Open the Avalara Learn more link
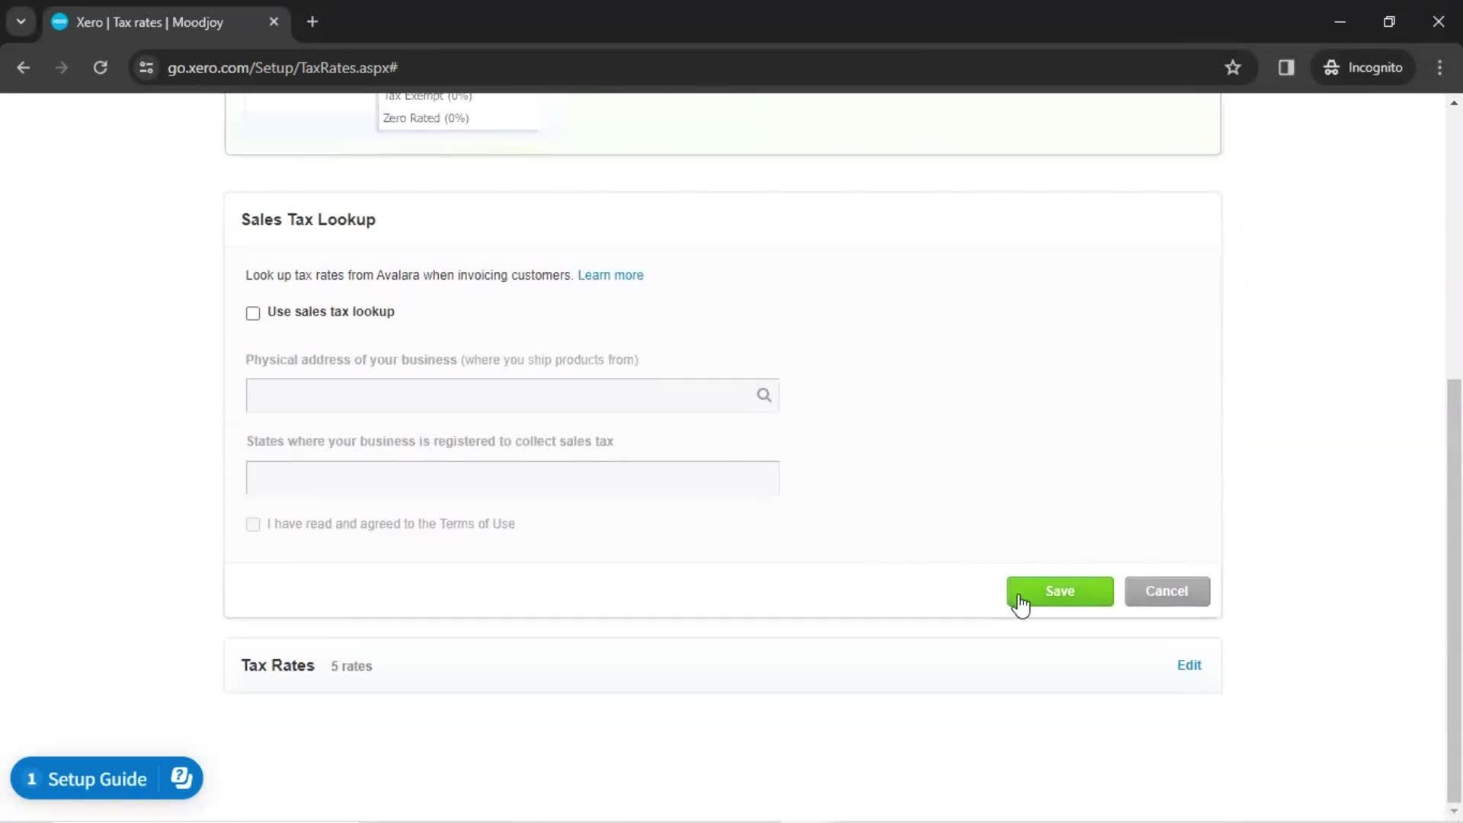 [610, 275]
